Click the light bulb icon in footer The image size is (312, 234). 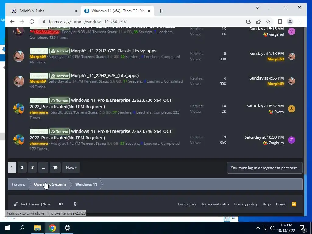75,204
